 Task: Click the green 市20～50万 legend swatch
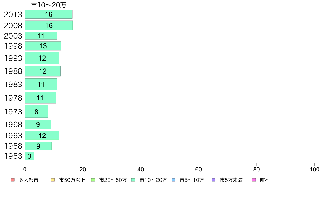click(x=93, y=180)
